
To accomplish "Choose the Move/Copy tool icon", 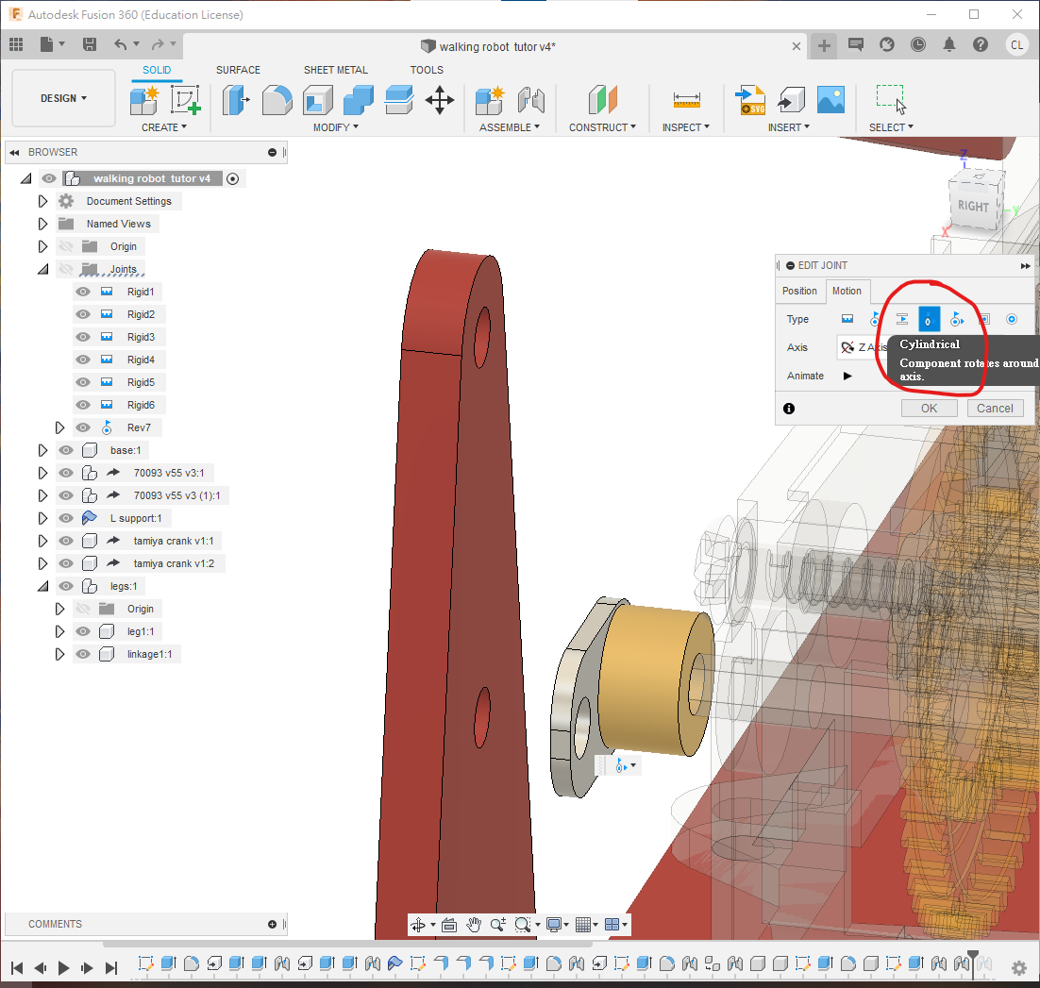I will [x=440, y=99].
